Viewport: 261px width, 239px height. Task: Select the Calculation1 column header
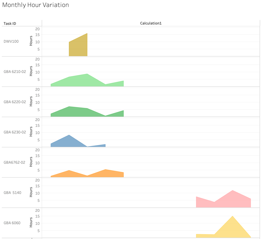(151, 23)
